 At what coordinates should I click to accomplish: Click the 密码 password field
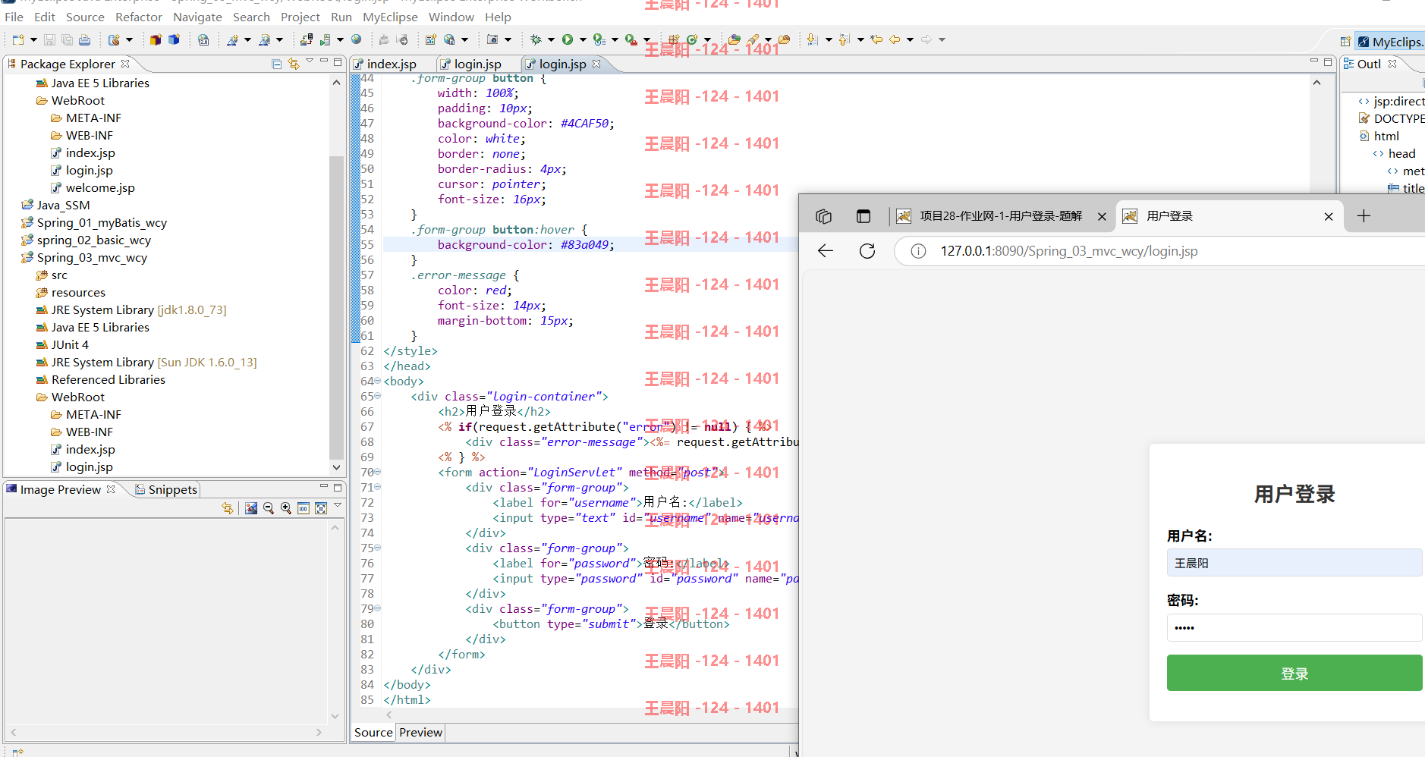1294,627
